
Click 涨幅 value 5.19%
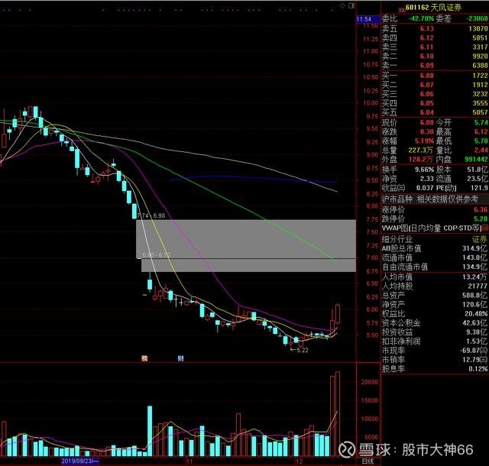click(x=425, y=141)
